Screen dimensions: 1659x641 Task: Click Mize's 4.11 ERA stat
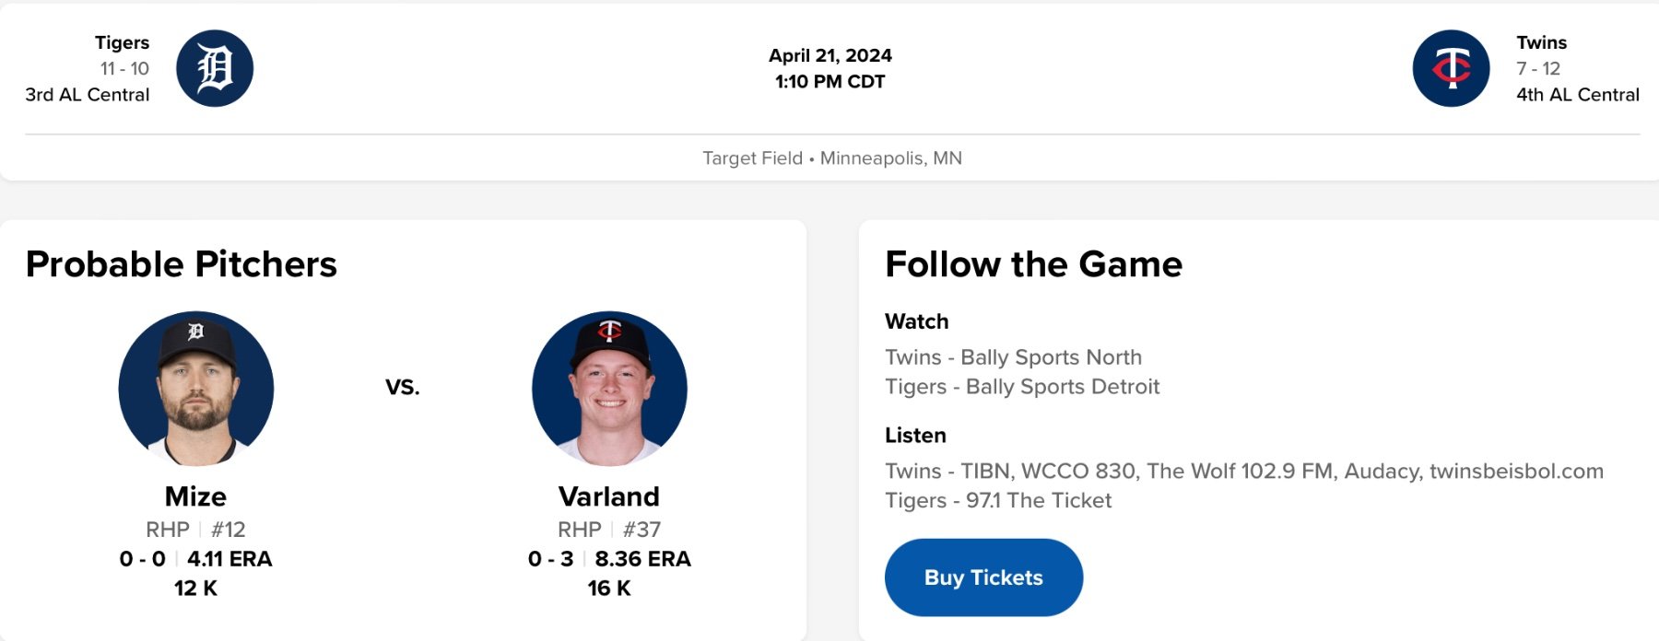tap(229, 559)
